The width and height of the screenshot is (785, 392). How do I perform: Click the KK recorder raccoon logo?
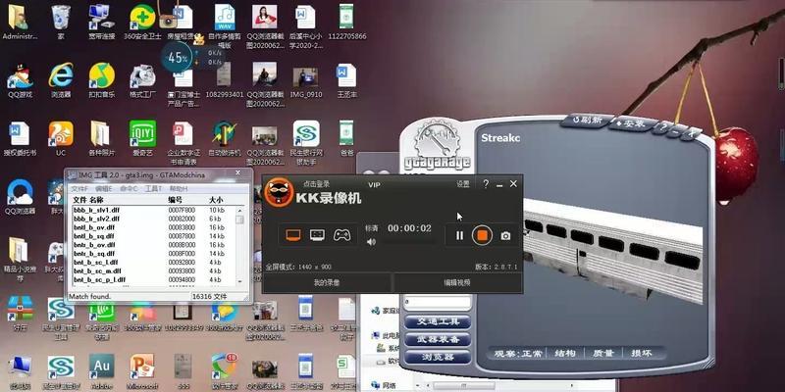click(x=279, y=192)
